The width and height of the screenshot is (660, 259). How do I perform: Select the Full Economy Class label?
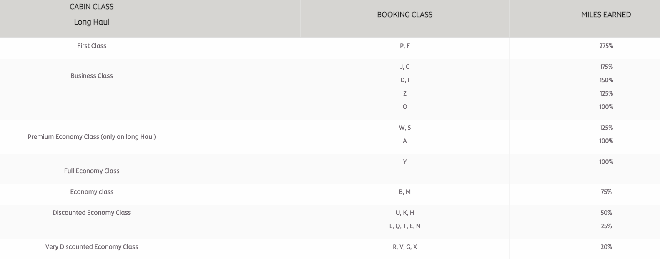[x=92, y=171]
